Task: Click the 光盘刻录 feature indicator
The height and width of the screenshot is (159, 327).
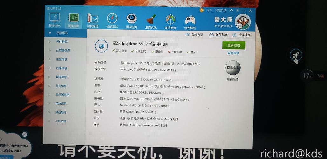Action: coord(175,52)
